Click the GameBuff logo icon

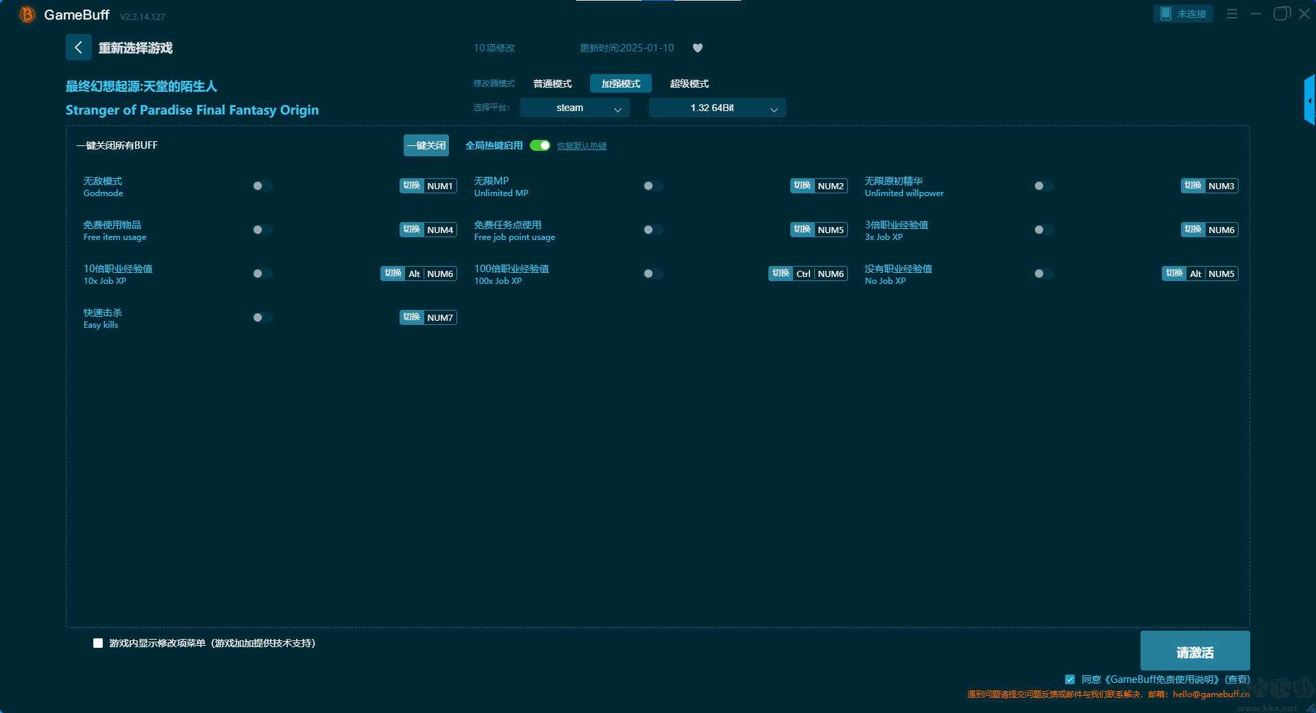pyautogui.click(x=27, y=14)
